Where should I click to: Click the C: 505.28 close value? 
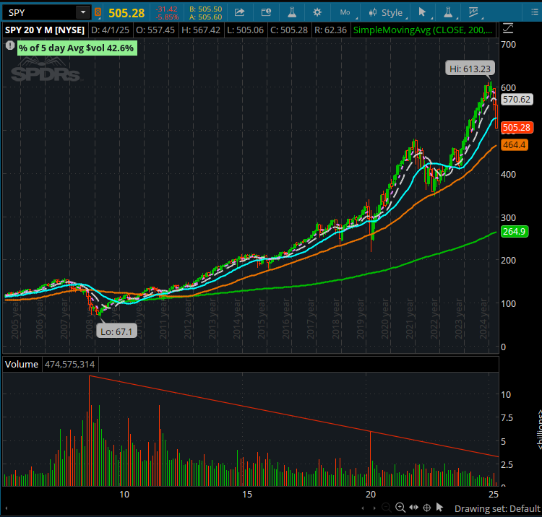(289, 30)
